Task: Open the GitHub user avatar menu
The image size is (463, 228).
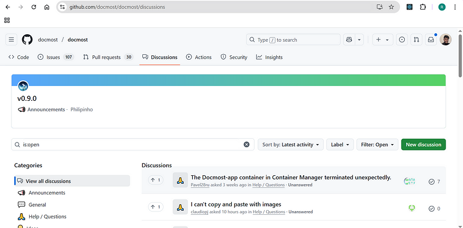Action: click(446, 40)
